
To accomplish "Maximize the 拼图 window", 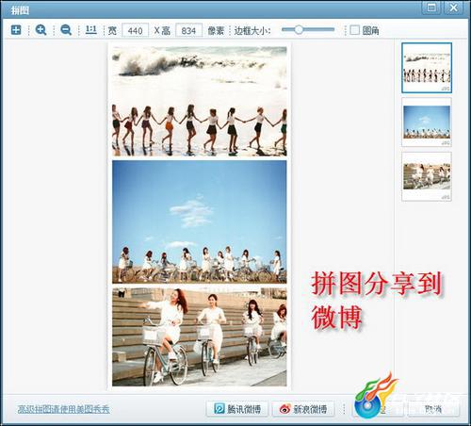I will pyautogui.click(x=431, y=8).
